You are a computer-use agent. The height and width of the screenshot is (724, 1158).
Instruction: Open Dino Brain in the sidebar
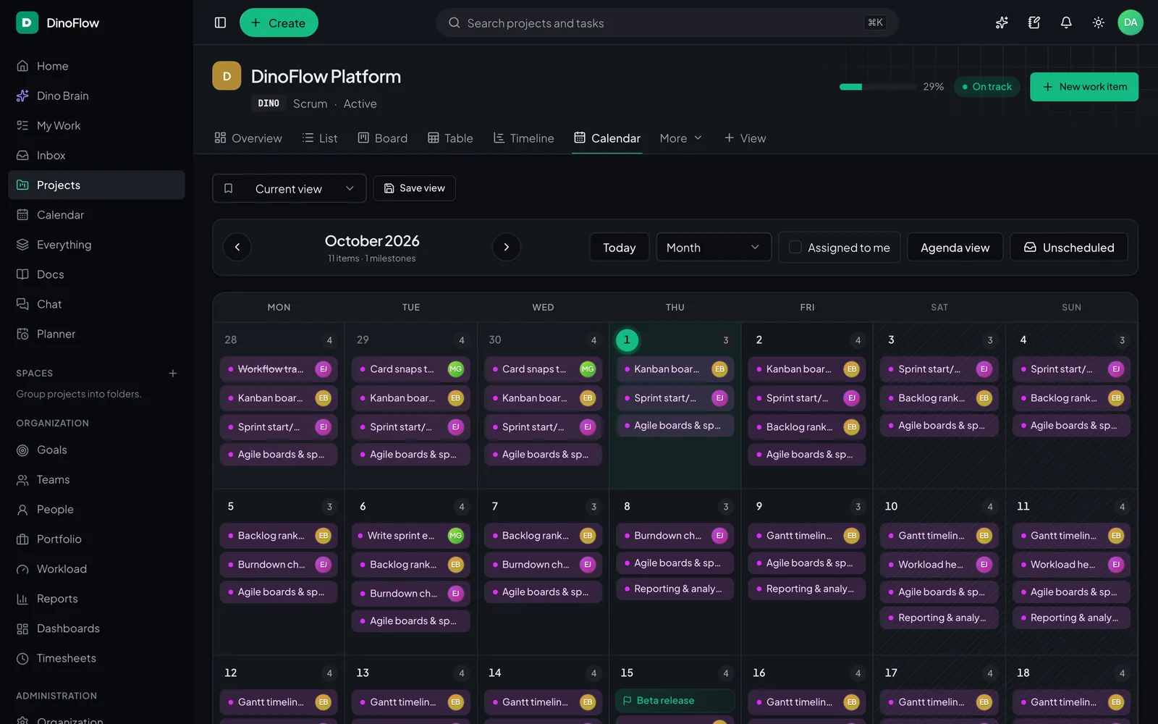coord(96,96)
